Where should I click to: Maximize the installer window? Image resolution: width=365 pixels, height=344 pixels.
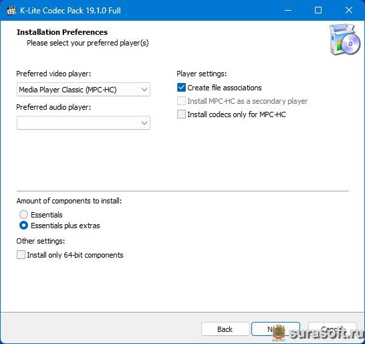tap(318, 10)
